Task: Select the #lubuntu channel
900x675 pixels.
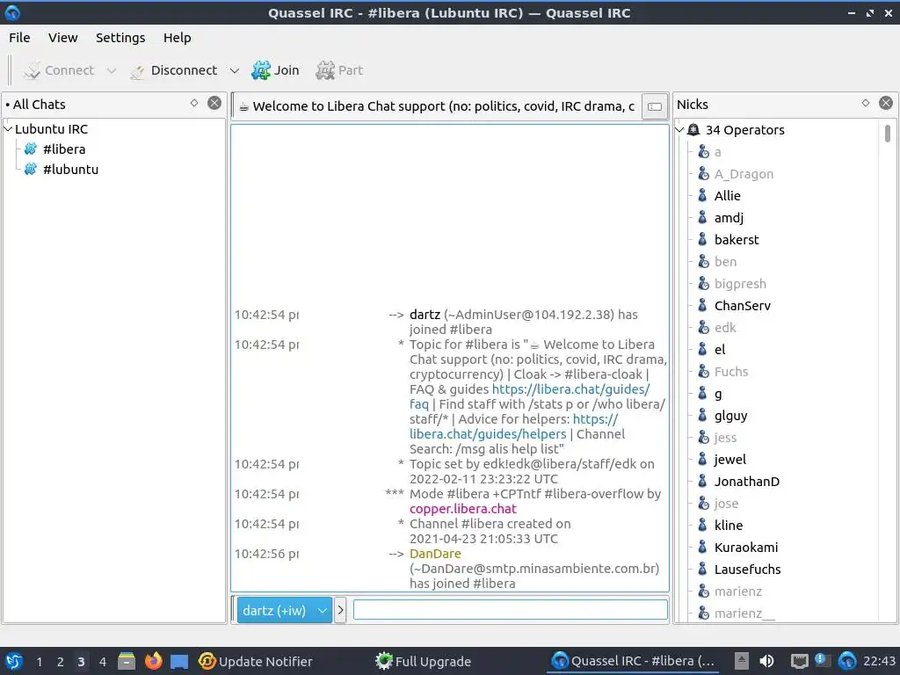Action: coord(70,170)
